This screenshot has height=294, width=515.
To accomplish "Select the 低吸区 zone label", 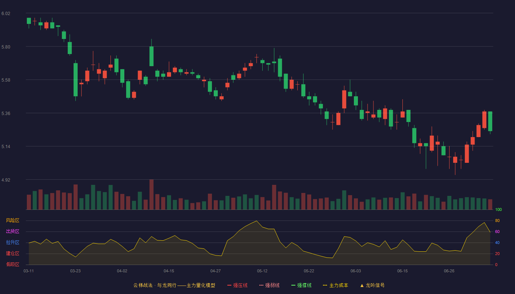I will tap(13, 265).
